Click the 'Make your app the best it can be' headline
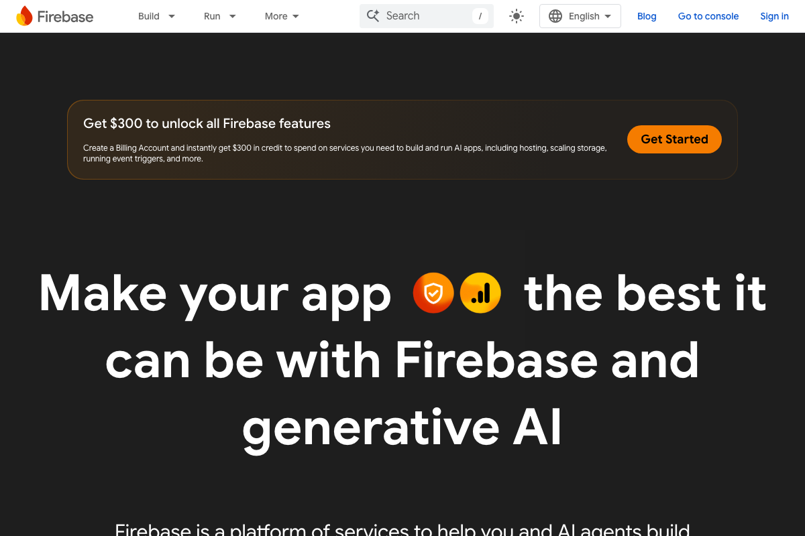Screen dimensions: 805x536 pos(402,360)
